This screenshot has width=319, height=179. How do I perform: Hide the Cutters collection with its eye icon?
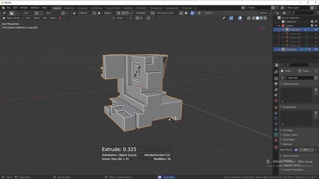tap(316, 25)
